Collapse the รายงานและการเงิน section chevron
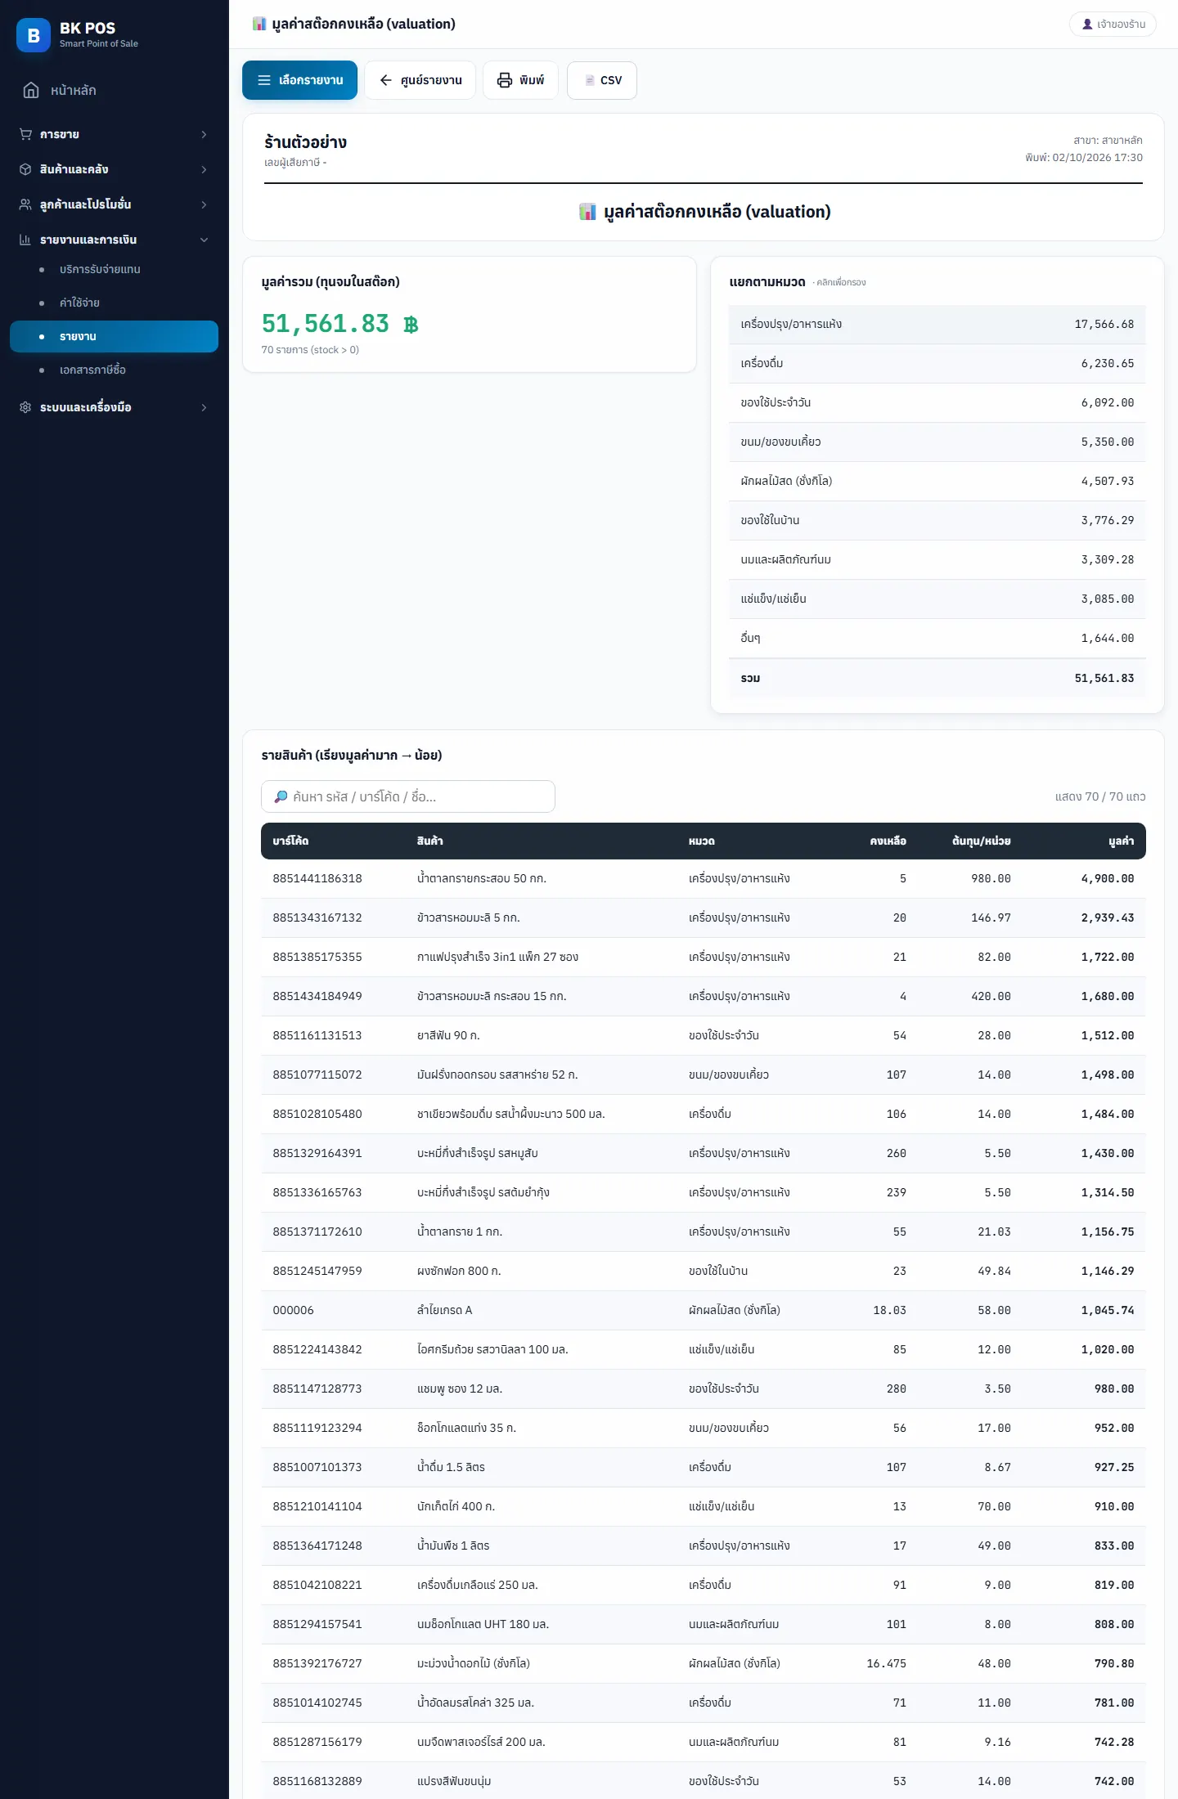This screenshot has height=1799, width=1178. tap(204, 240)
